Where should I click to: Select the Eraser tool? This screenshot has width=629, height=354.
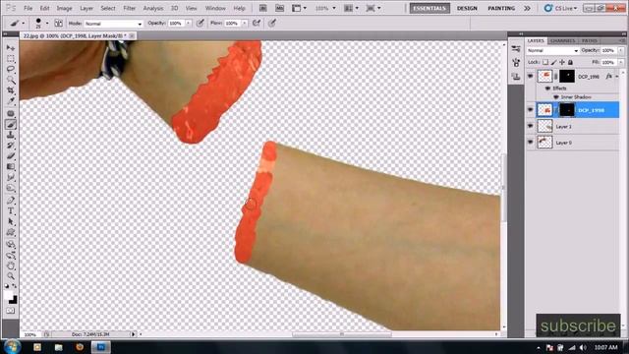click(11, 156)
